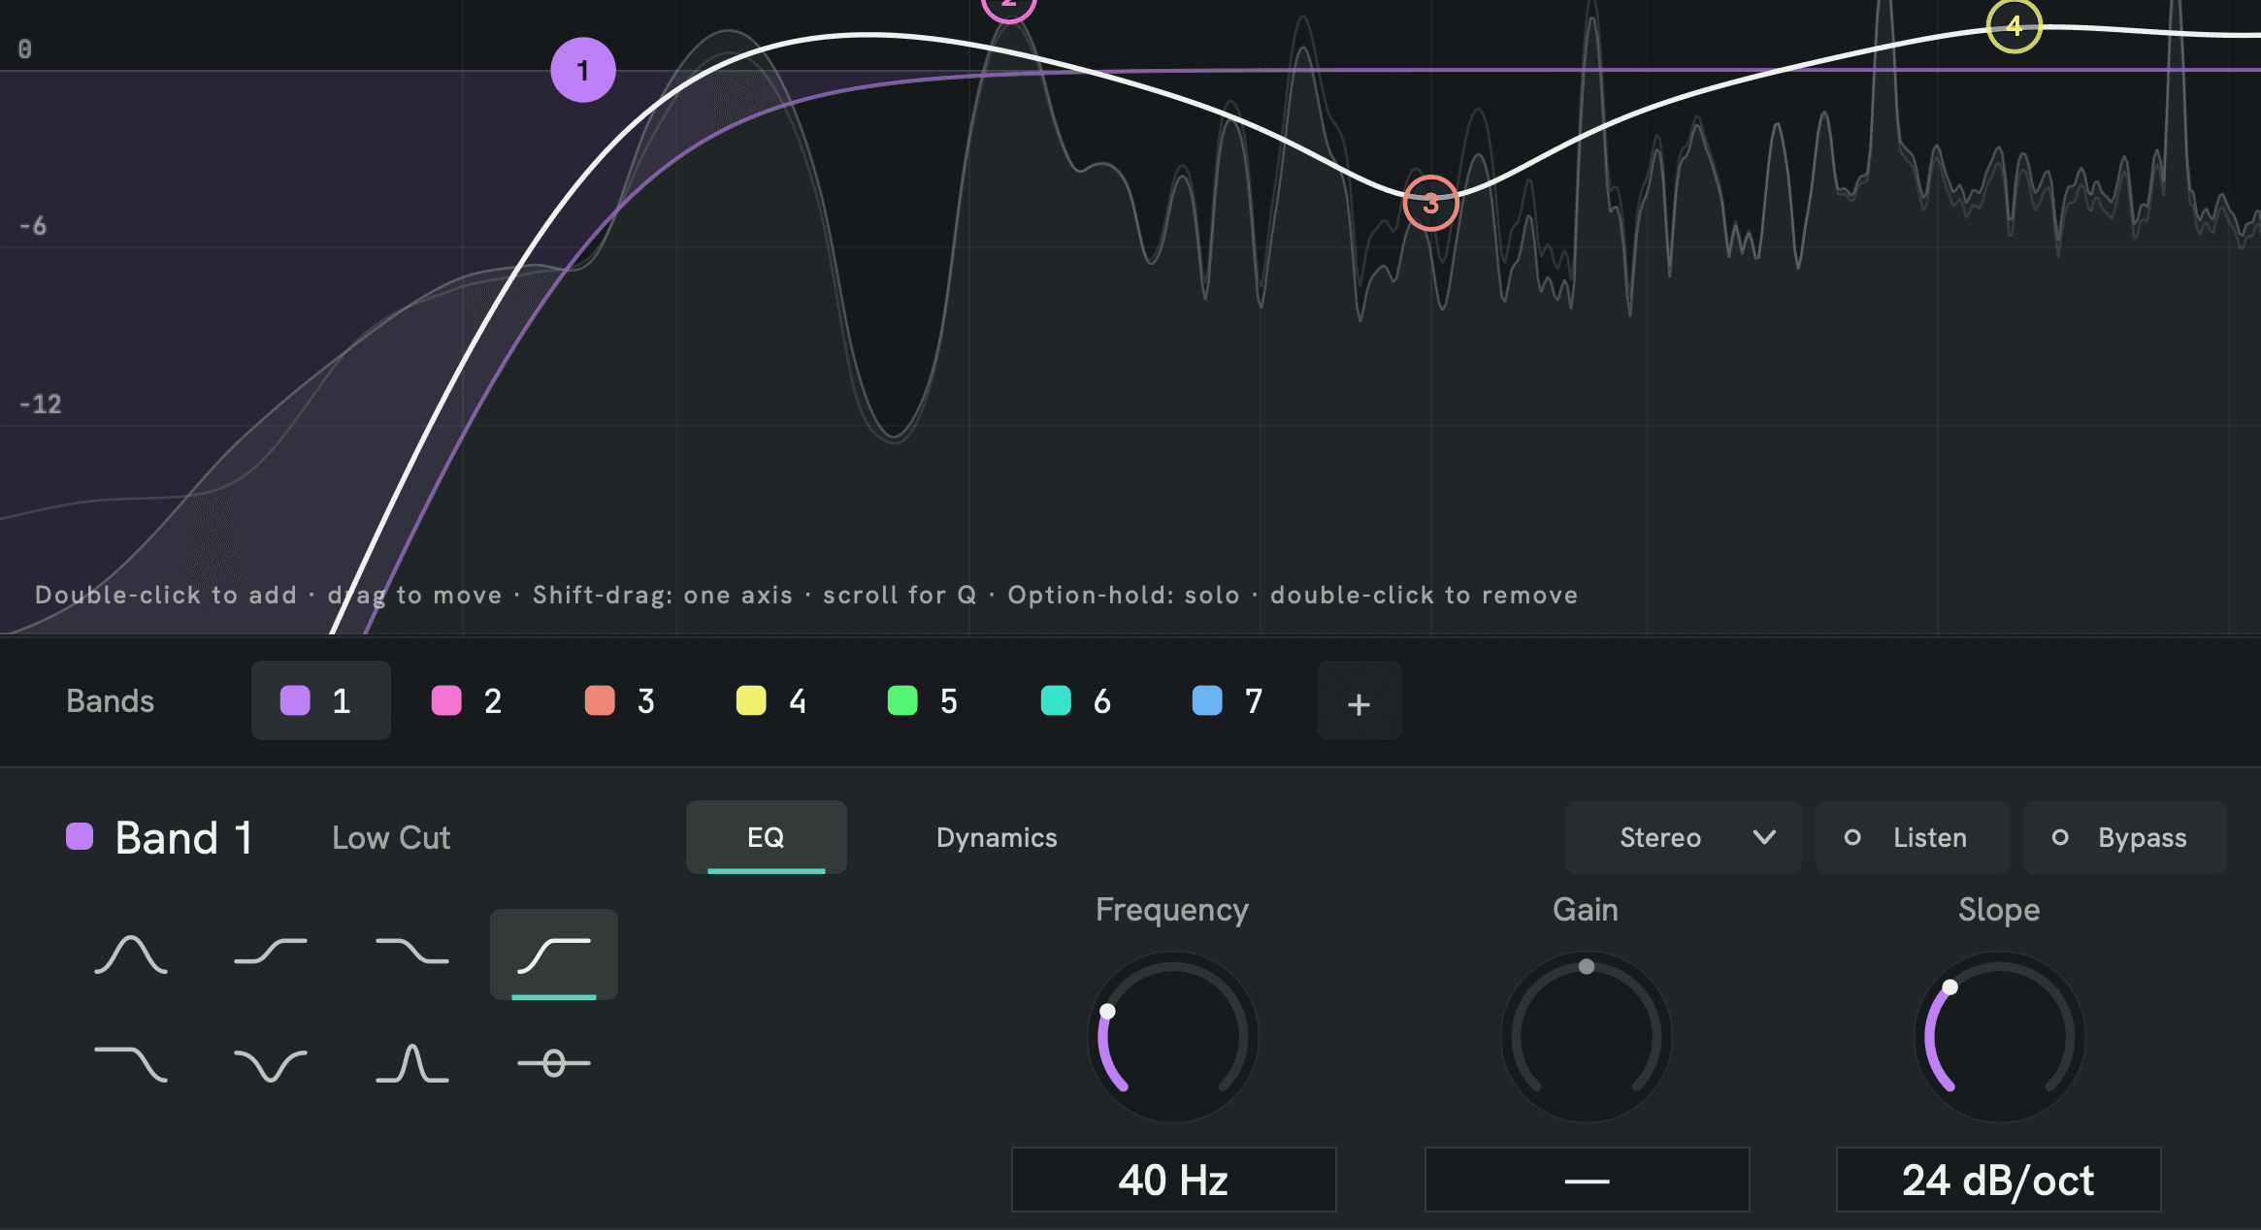This screenshot has height=1230, width=2261.
Task: Select the High Cut filter shape icon
Action: pos(131,1063)
